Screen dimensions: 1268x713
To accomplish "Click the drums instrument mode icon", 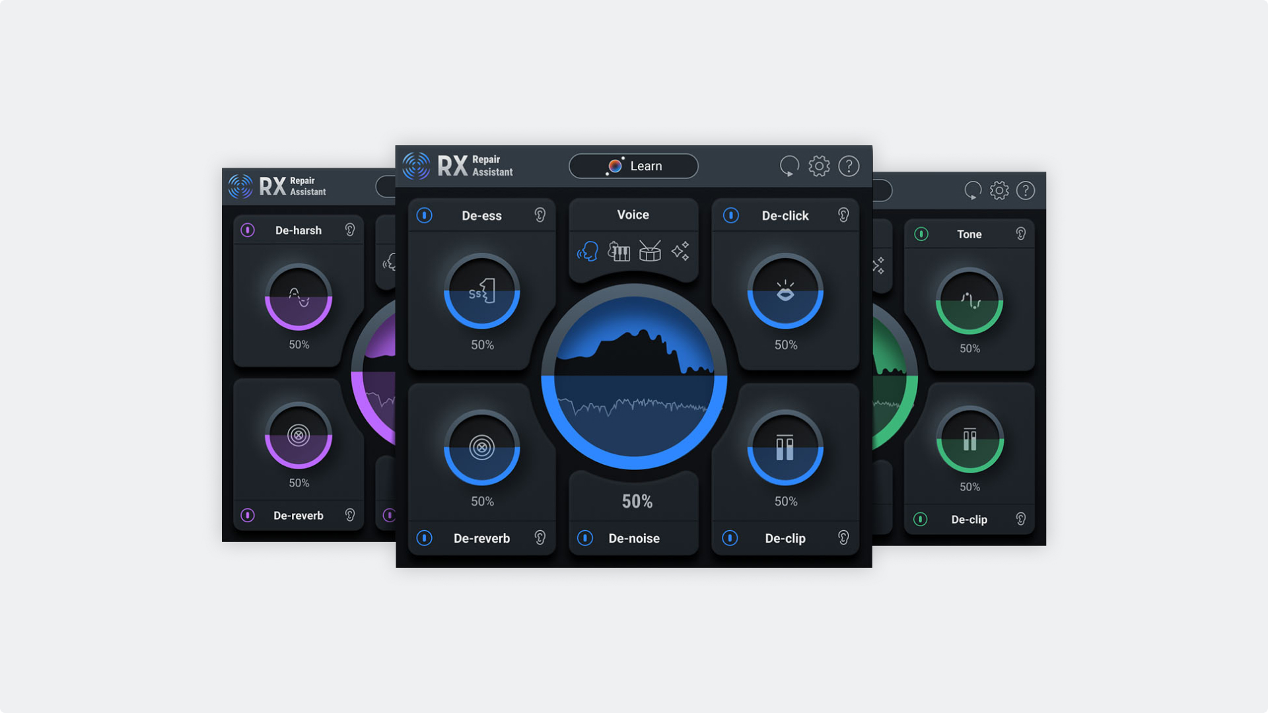I will pos(651,252).
